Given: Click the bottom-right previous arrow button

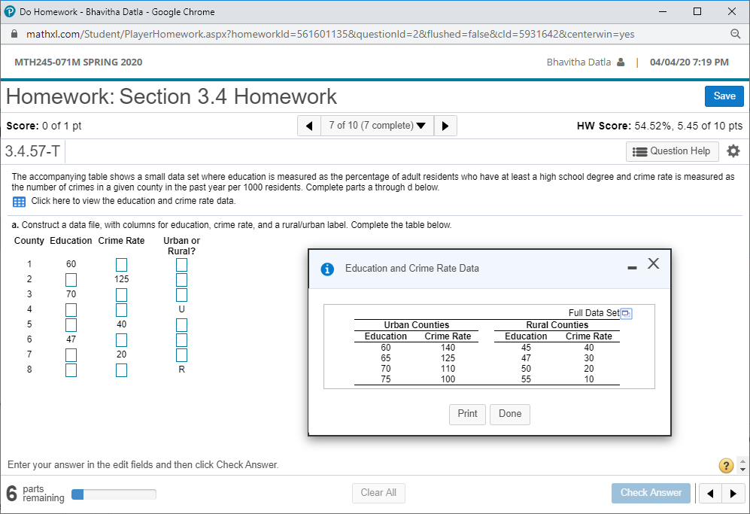Looking at the screenshot, I should (x=710, y=494).
